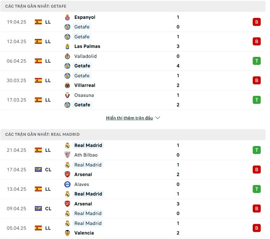270x239 pixels.
Task: Click green T badge for Ath Bilbao match
Action: (x=256, y=150)
